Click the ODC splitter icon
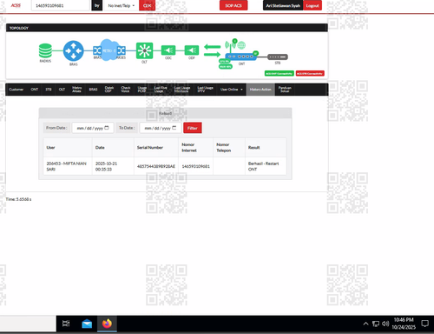 pos(168,50)
